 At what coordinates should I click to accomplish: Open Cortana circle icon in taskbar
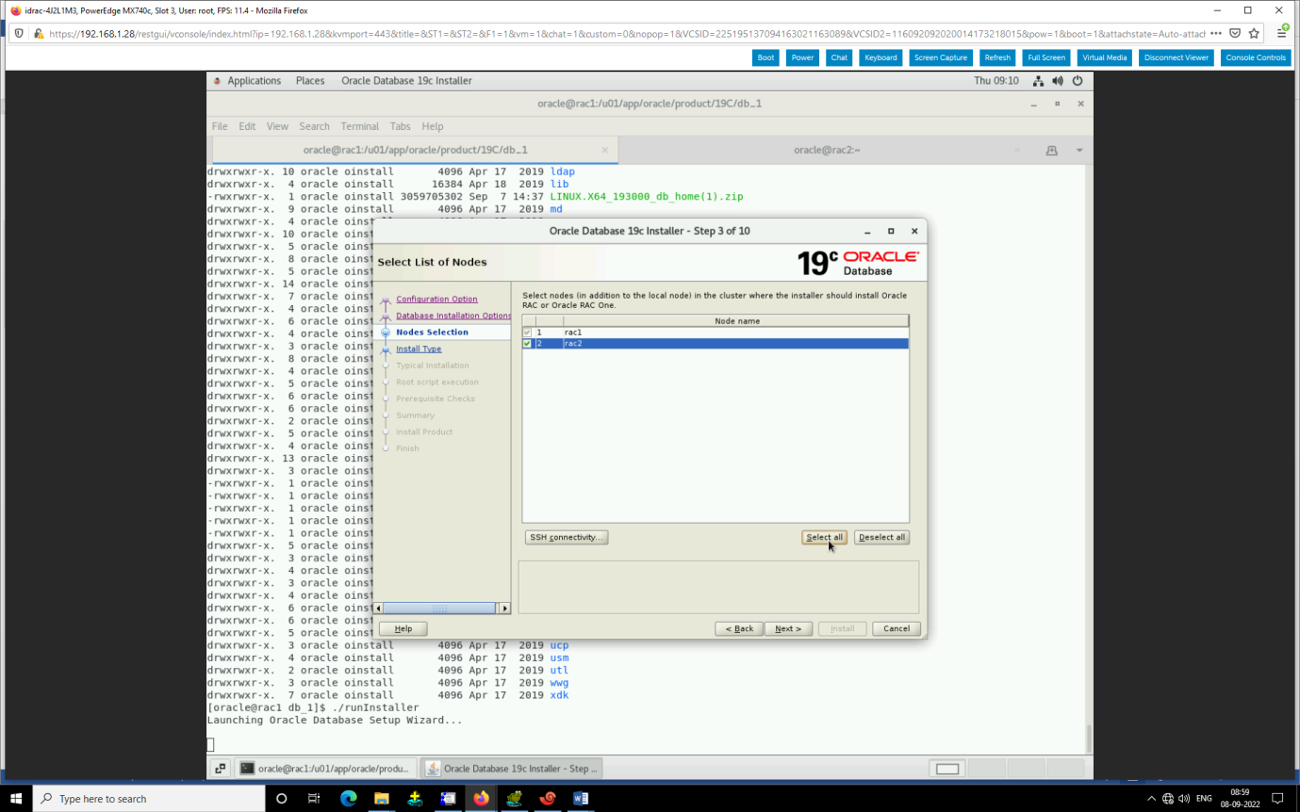pyautogui.click(x=281, y=798)
